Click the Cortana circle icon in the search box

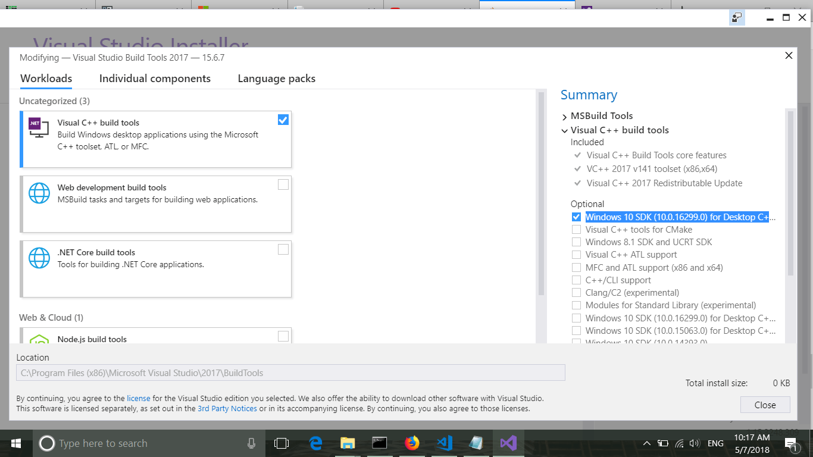tap(46, 443)
